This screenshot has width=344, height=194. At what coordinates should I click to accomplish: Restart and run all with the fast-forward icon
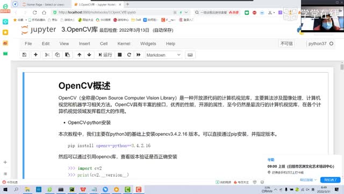(139, 55)
